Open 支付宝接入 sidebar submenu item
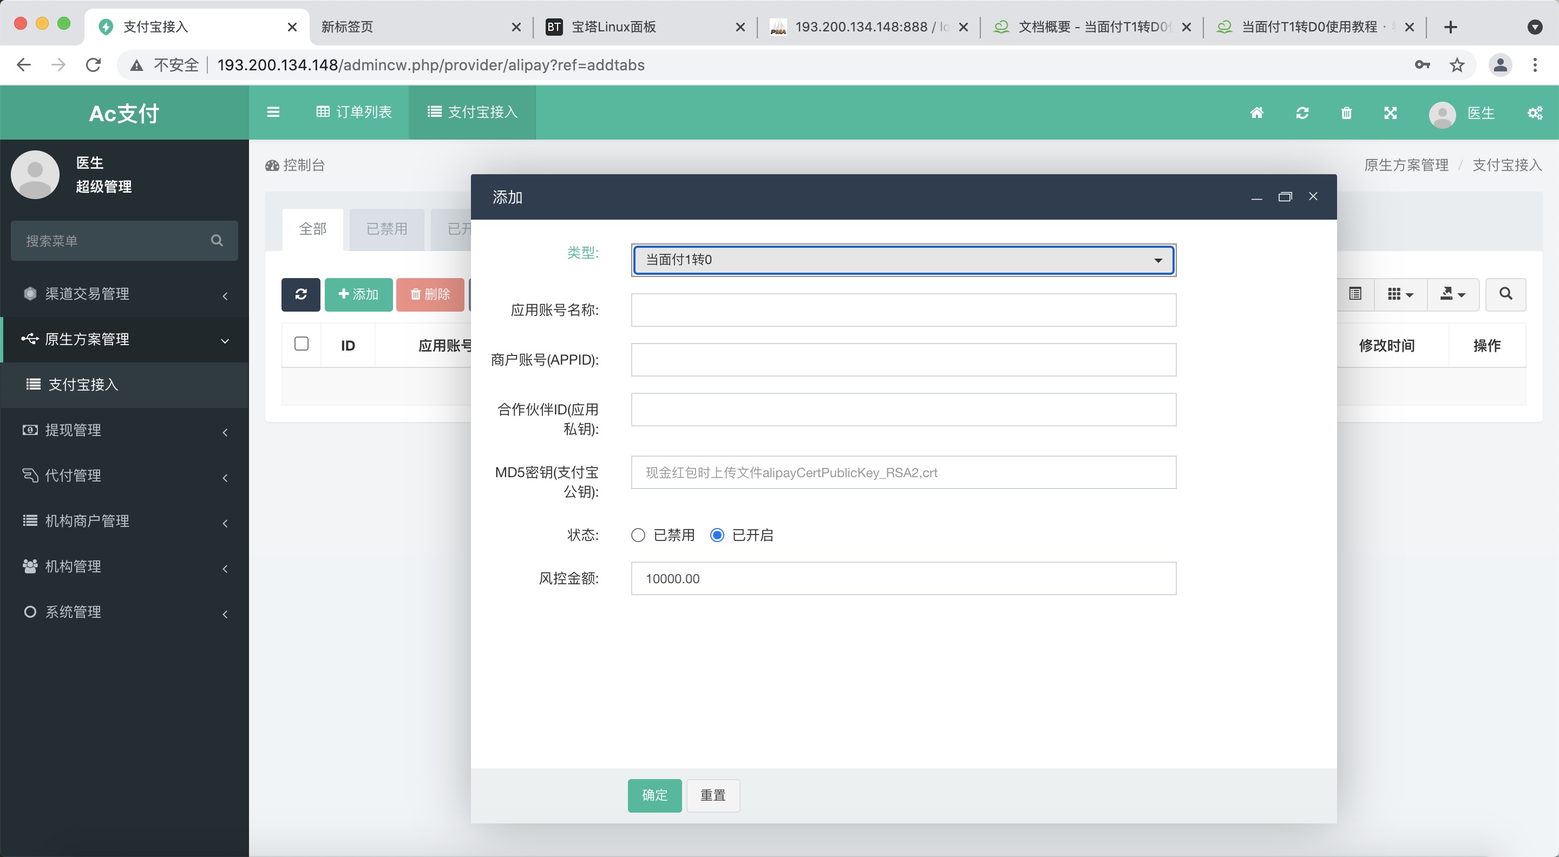Screen dimensions: 1559x857 125,385
